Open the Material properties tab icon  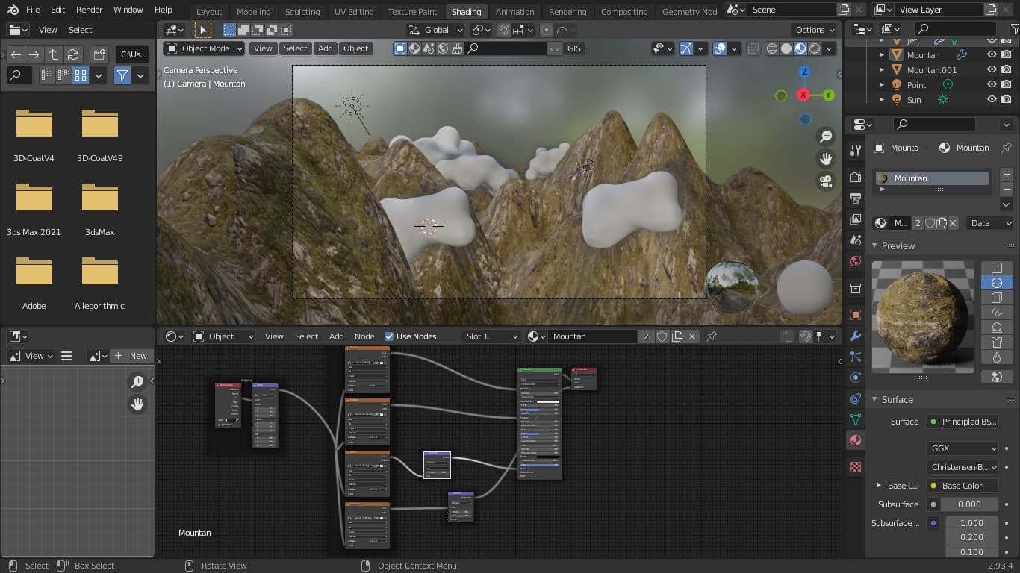856,440
